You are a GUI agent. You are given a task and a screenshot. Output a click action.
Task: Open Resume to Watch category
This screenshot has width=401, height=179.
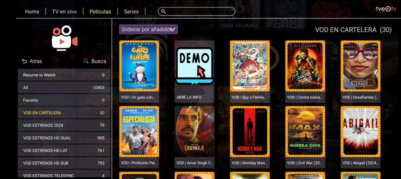coord(64,75)
